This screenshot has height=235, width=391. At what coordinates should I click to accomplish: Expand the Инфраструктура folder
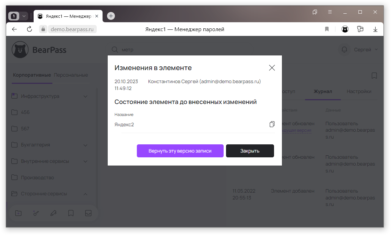click(x=85, y=96)
